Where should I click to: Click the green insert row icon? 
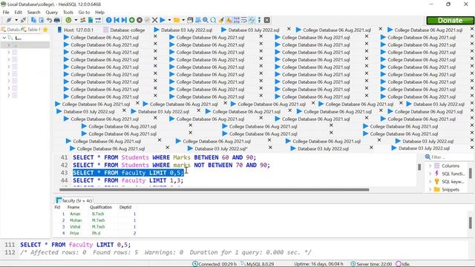pyautogui.click(x=132, y=20)
